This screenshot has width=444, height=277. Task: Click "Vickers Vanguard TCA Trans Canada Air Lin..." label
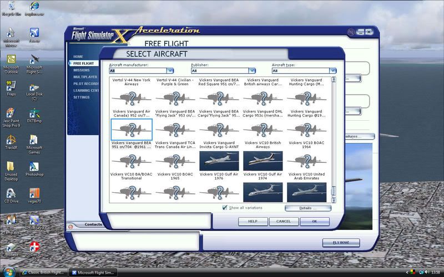175,145
